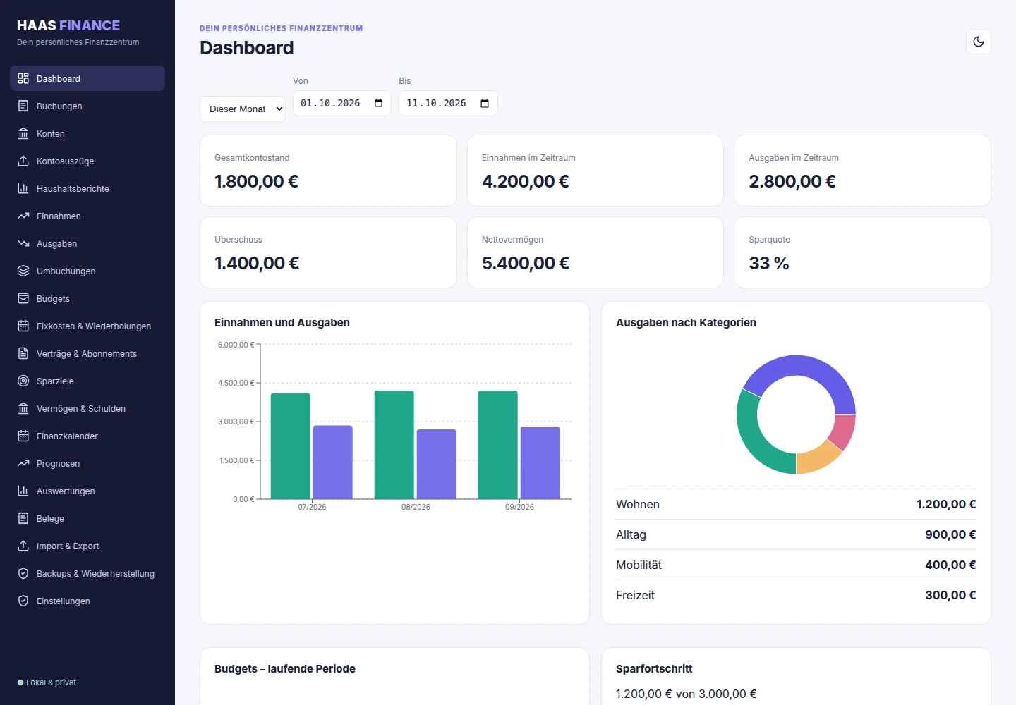Click the Einnahmen trending-up icon

(x=23, y=216)
